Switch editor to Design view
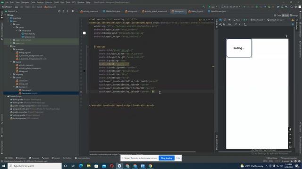This screenshot has width=302, height=169. tap(294, 15)
